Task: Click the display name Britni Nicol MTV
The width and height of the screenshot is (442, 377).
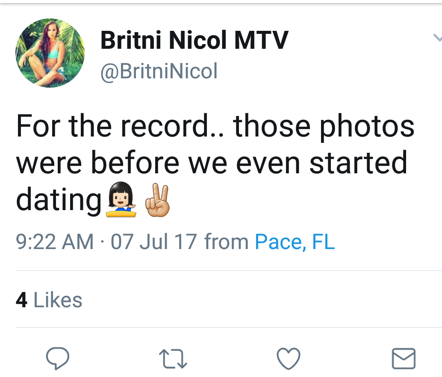Action: coord(194,40)
